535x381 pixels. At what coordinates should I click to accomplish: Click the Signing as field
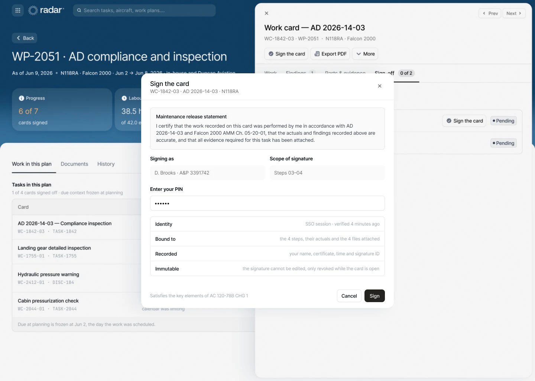208,173
